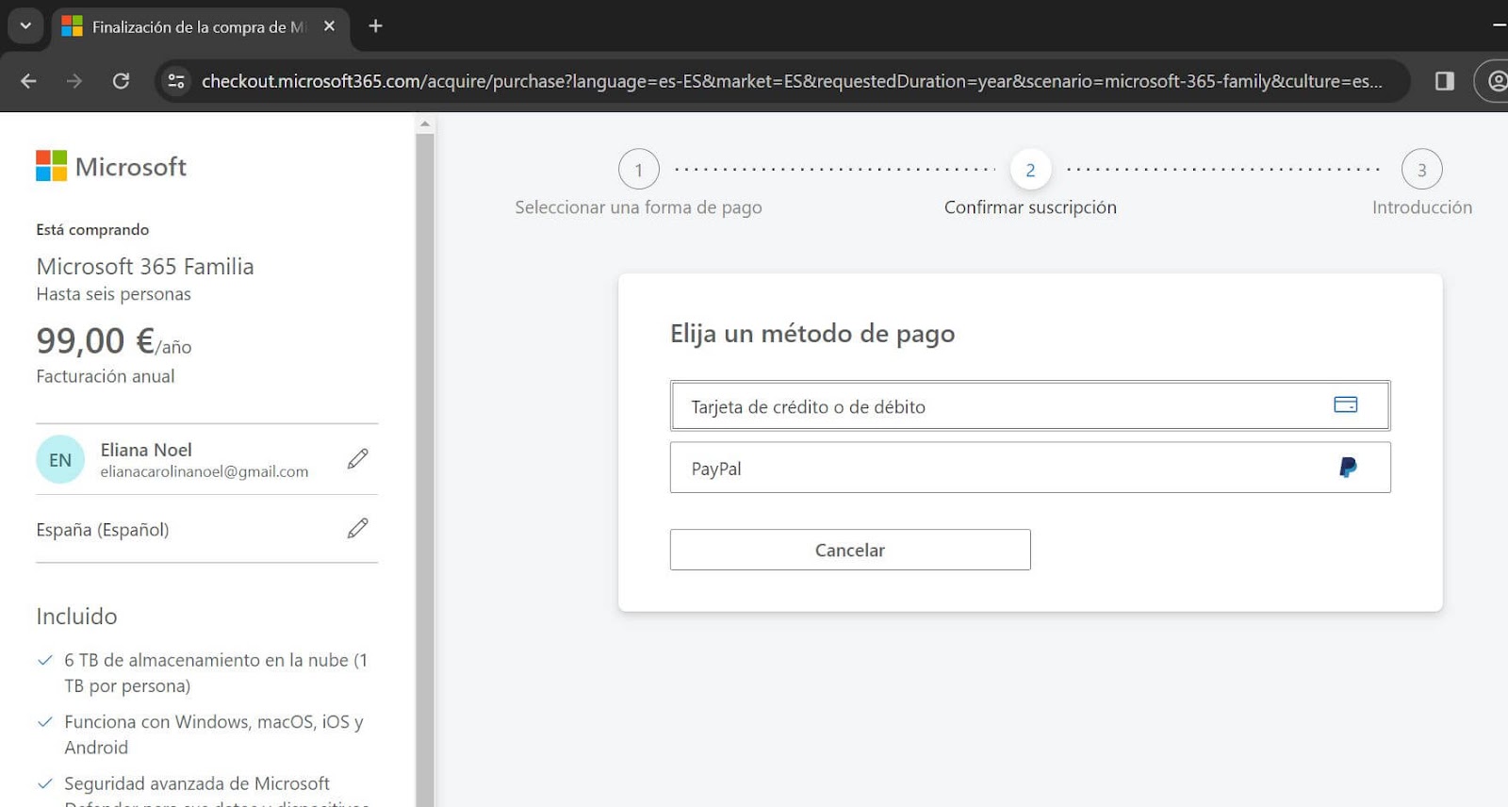Click Elija un método de pago heading
The height and width of the screenshot is (807, 1508).
(x=812, y=334)
